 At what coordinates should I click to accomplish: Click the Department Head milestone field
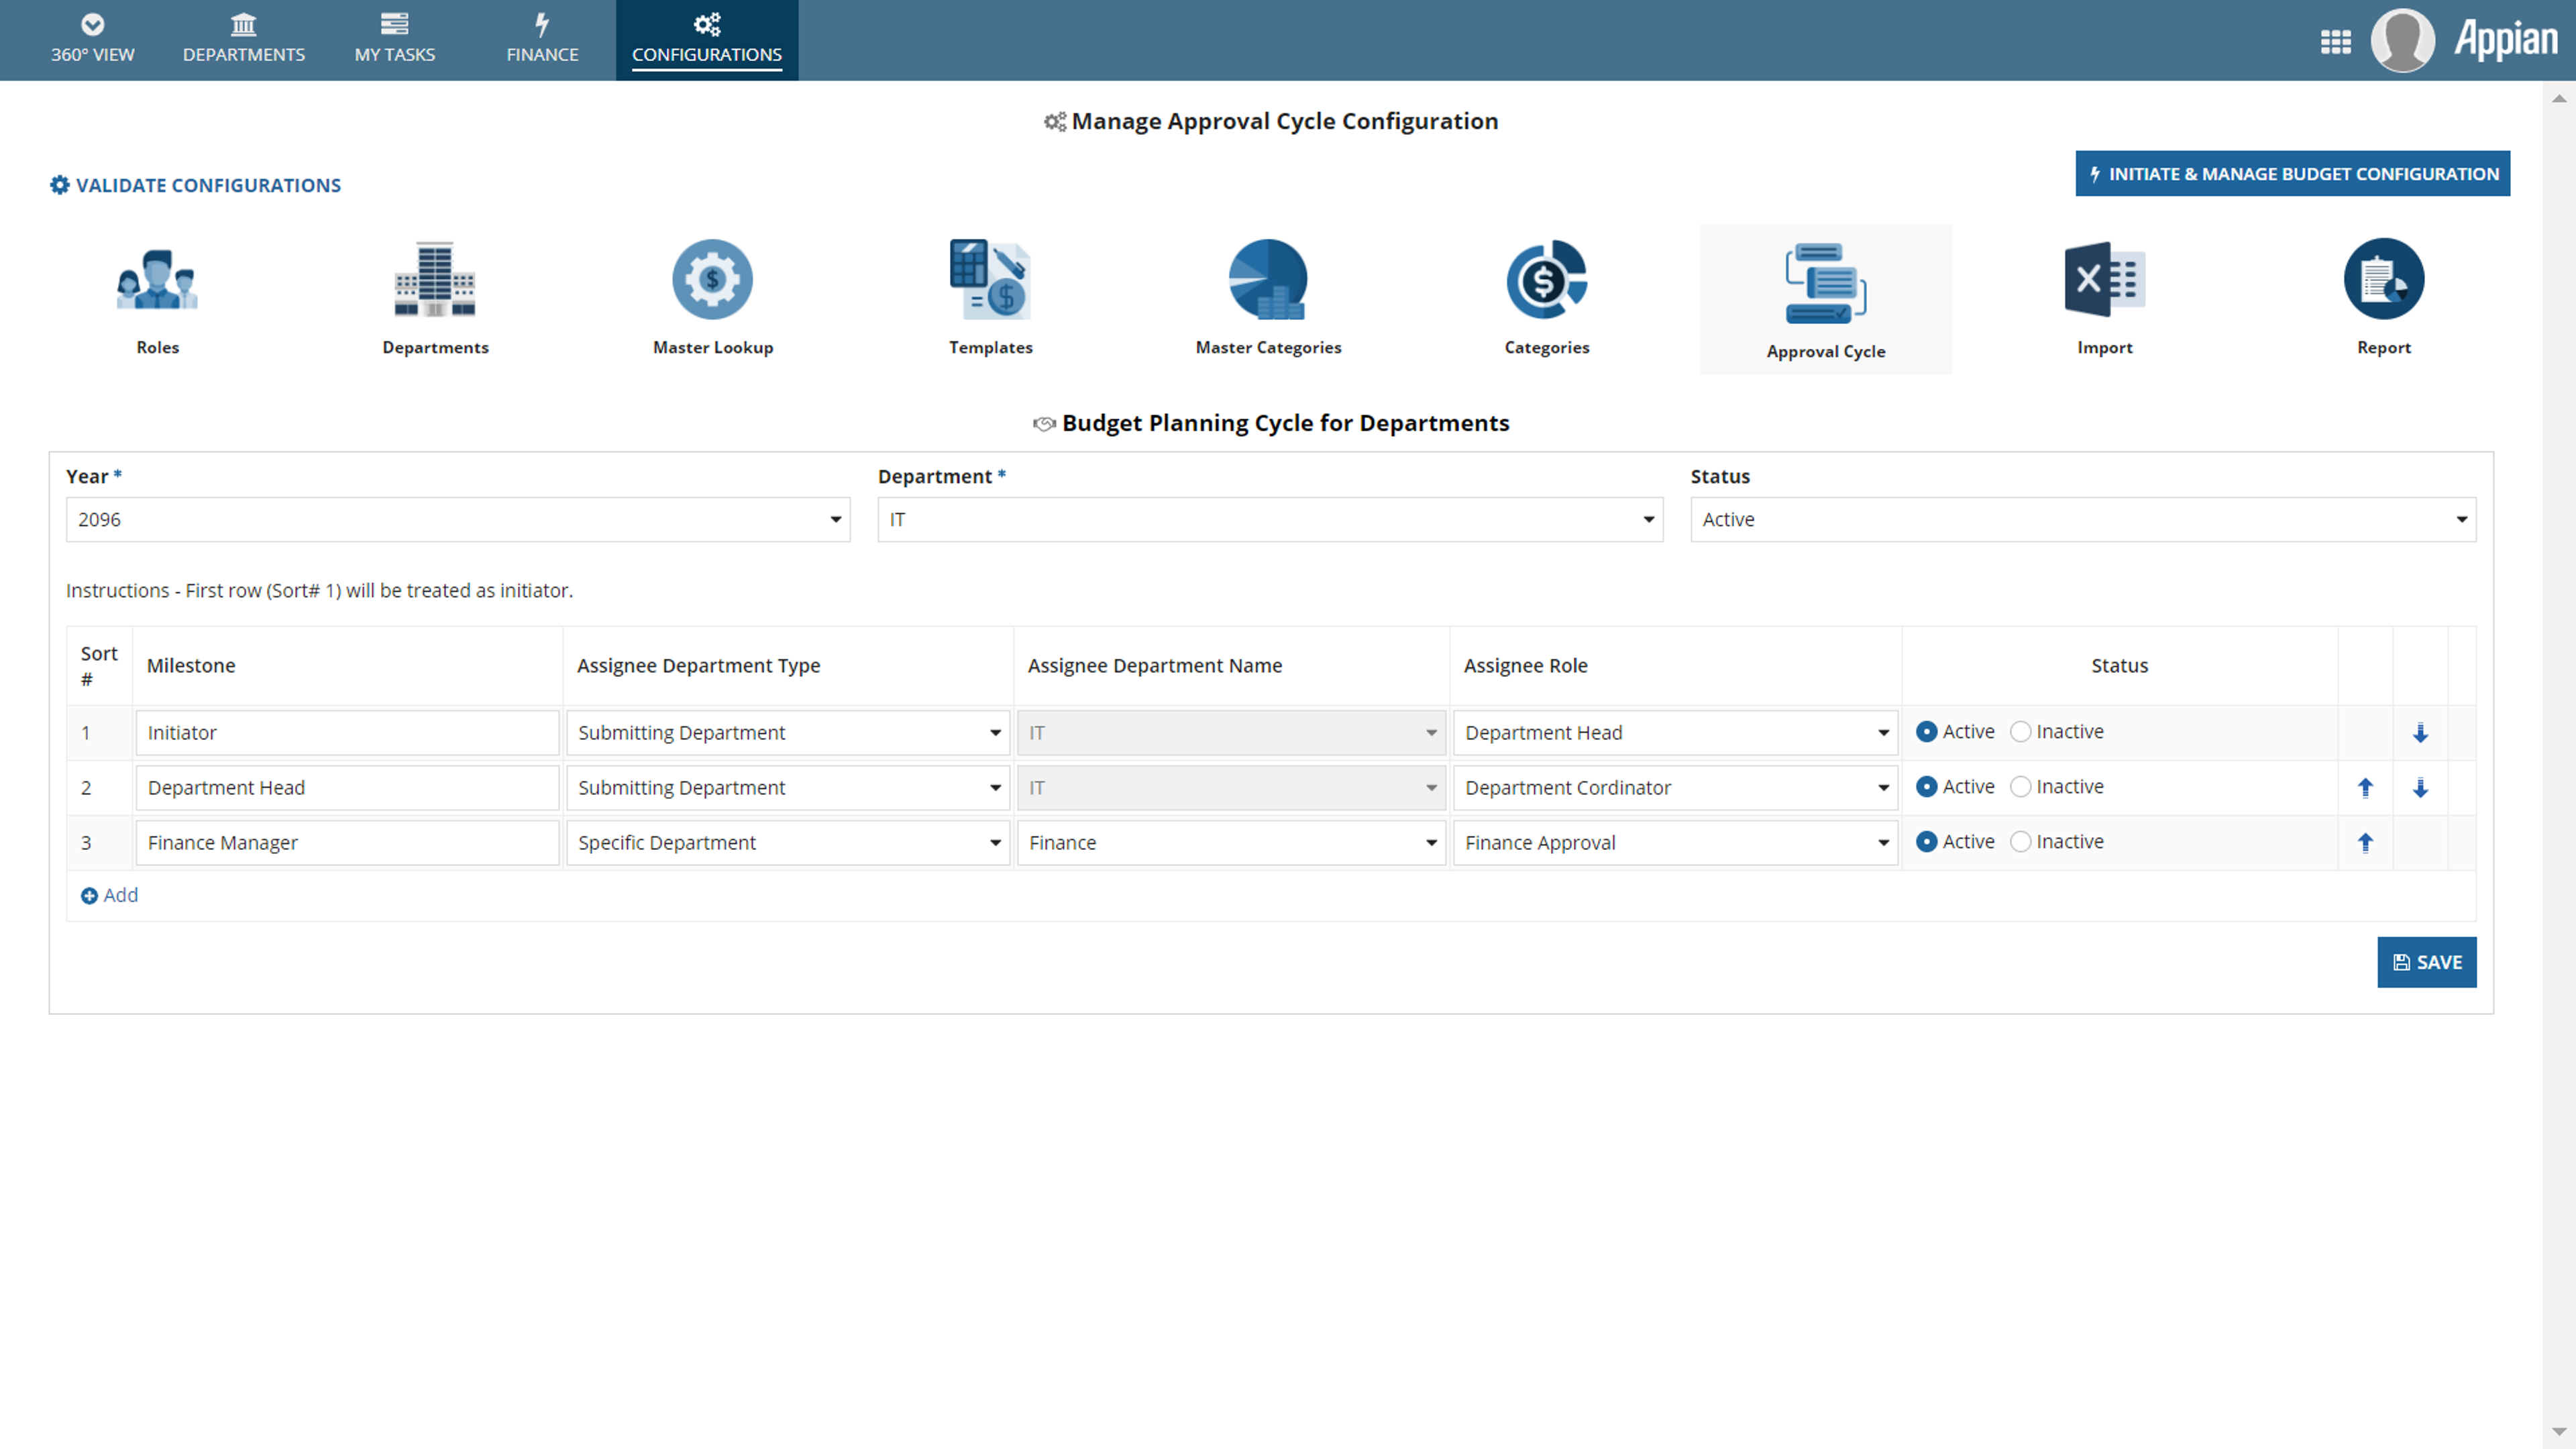[347, 788]
